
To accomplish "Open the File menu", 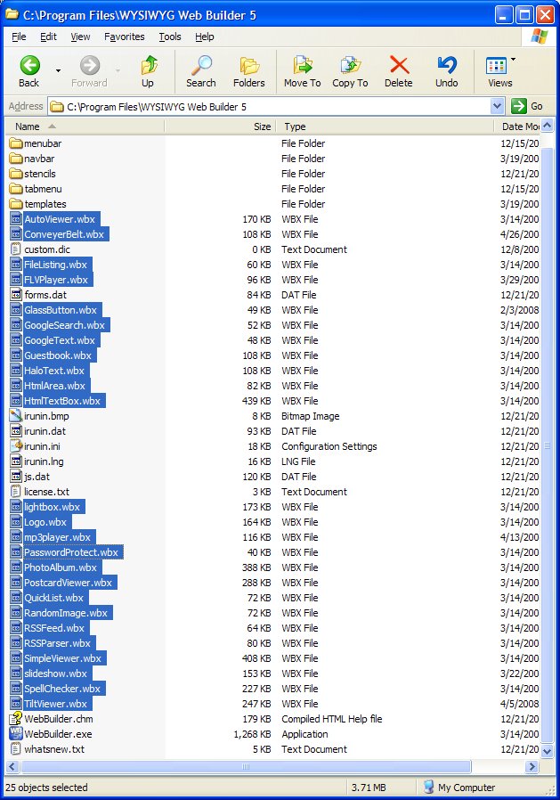I will (x=19, y=37).
